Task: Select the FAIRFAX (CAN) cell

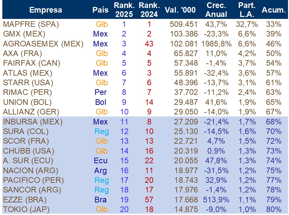Action: tap(32, 63)
